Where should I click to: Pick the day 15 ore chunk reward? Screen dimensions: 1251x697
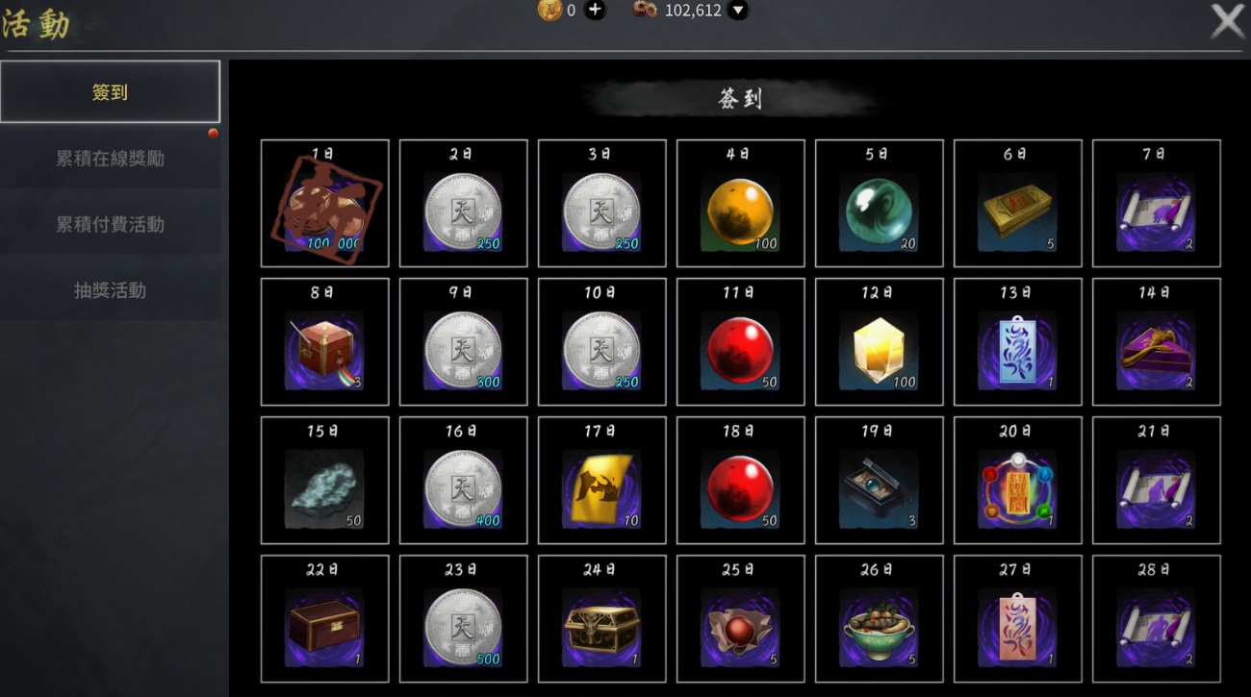tap(325, 481)
